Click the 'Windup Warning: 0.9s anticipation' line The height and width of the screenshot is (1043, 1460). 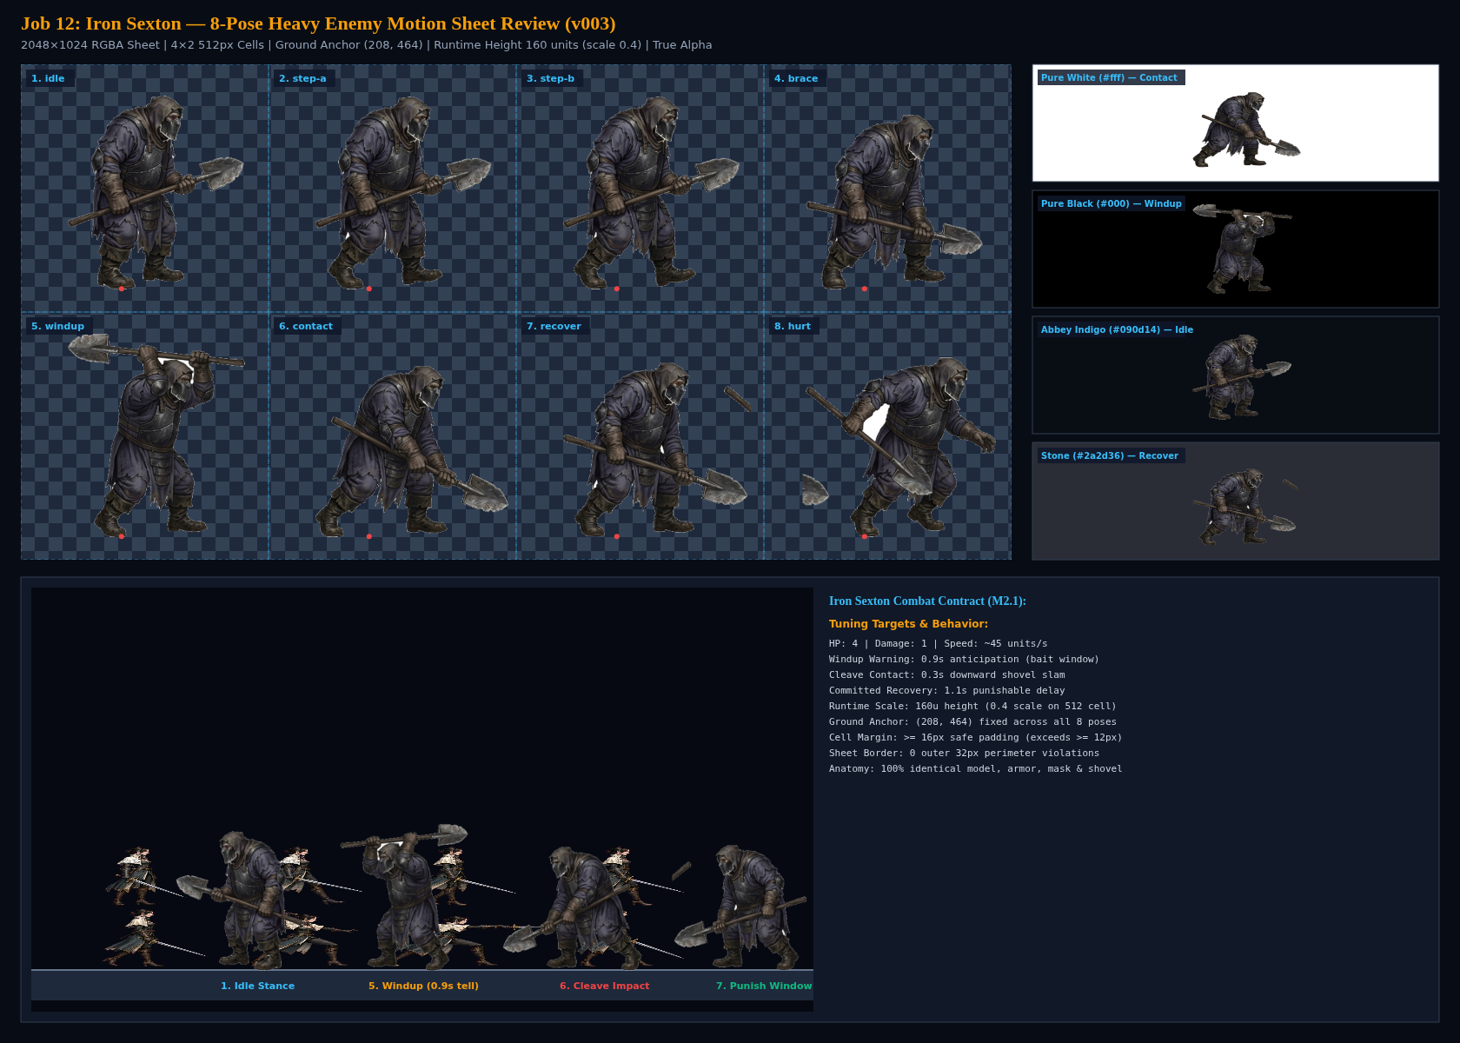[x=964, y=659]
